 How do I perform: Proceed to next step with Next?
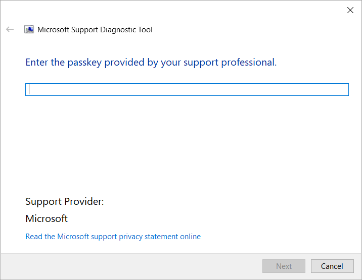click(x=284, y=266)
